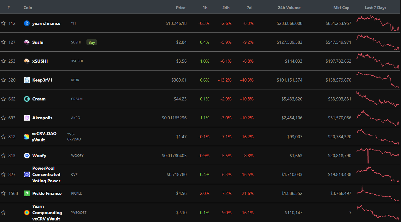Screen dimensions: 401x222
Task: Favorite the Sushi coin with its star
Action: [x=3, y=42]
